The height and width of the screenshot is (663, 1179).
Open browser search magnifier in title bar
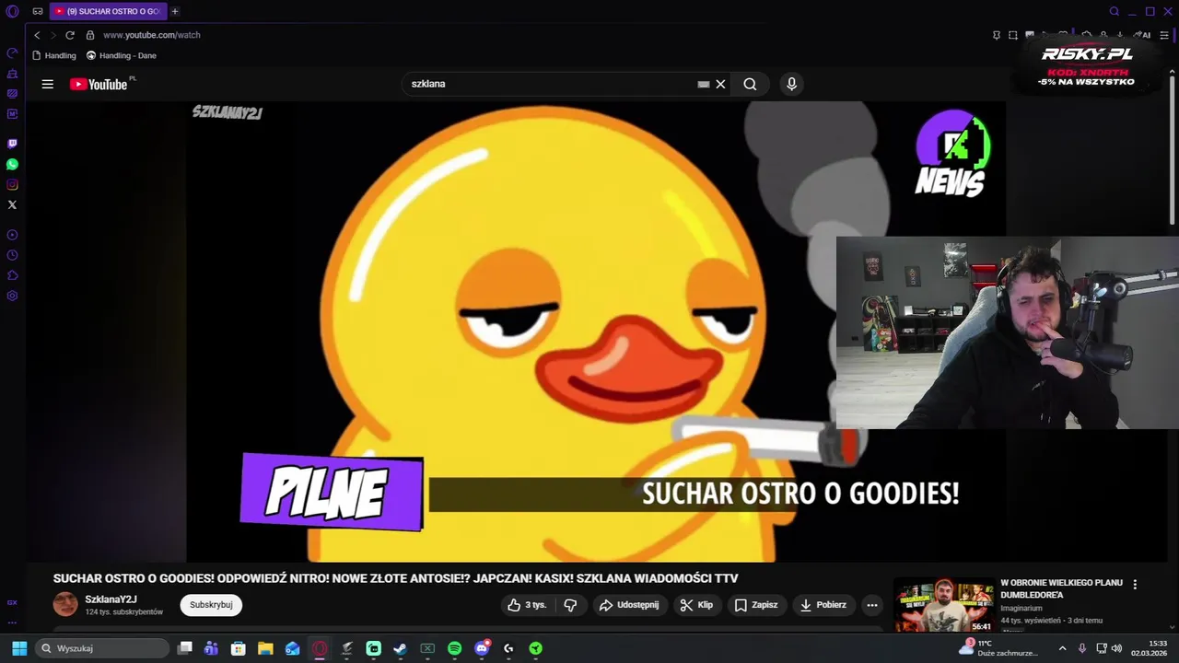click(x=1115, y=12)
